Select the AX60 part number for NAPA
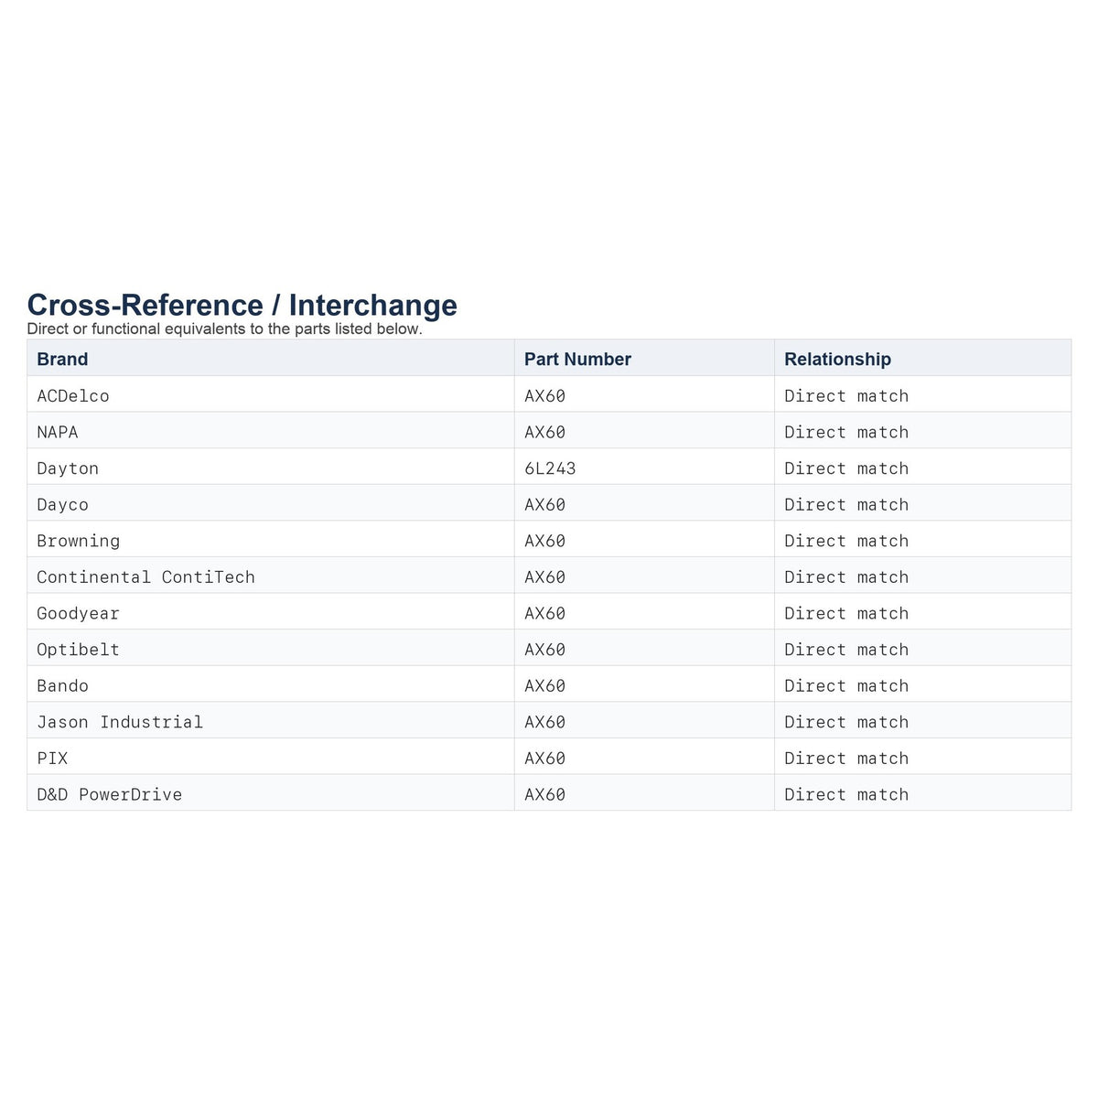The height and width of the screenshot is (1098, 1098). click(644, 432)
